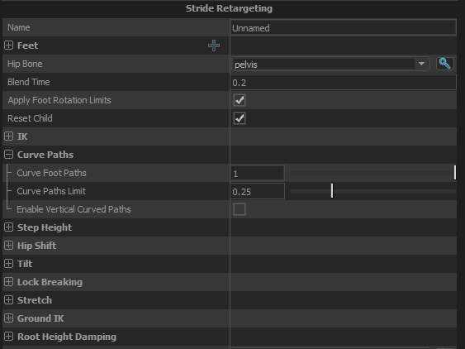Expand the Step Height section
The image size is (465, 349).
9,227
